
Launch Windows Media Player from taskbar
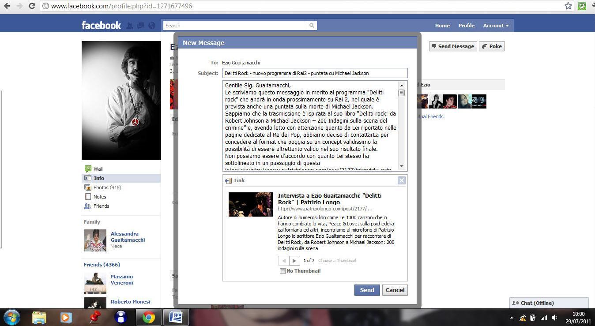pos(66,317)
